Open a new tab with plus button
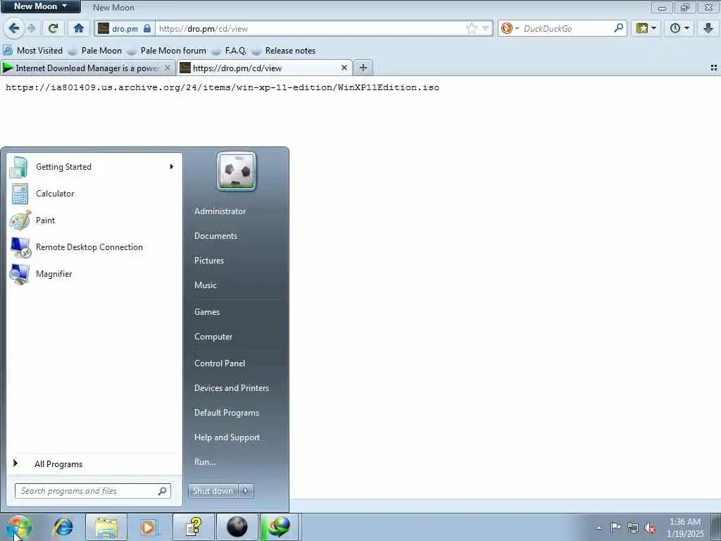The height and width of the screenshot is (541, 721). point(363,68)
